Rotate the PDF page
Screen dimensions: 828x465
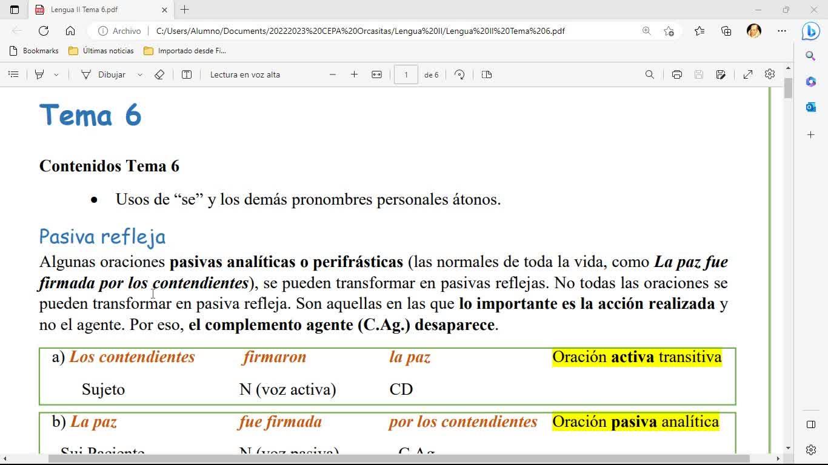click(459, 74)
